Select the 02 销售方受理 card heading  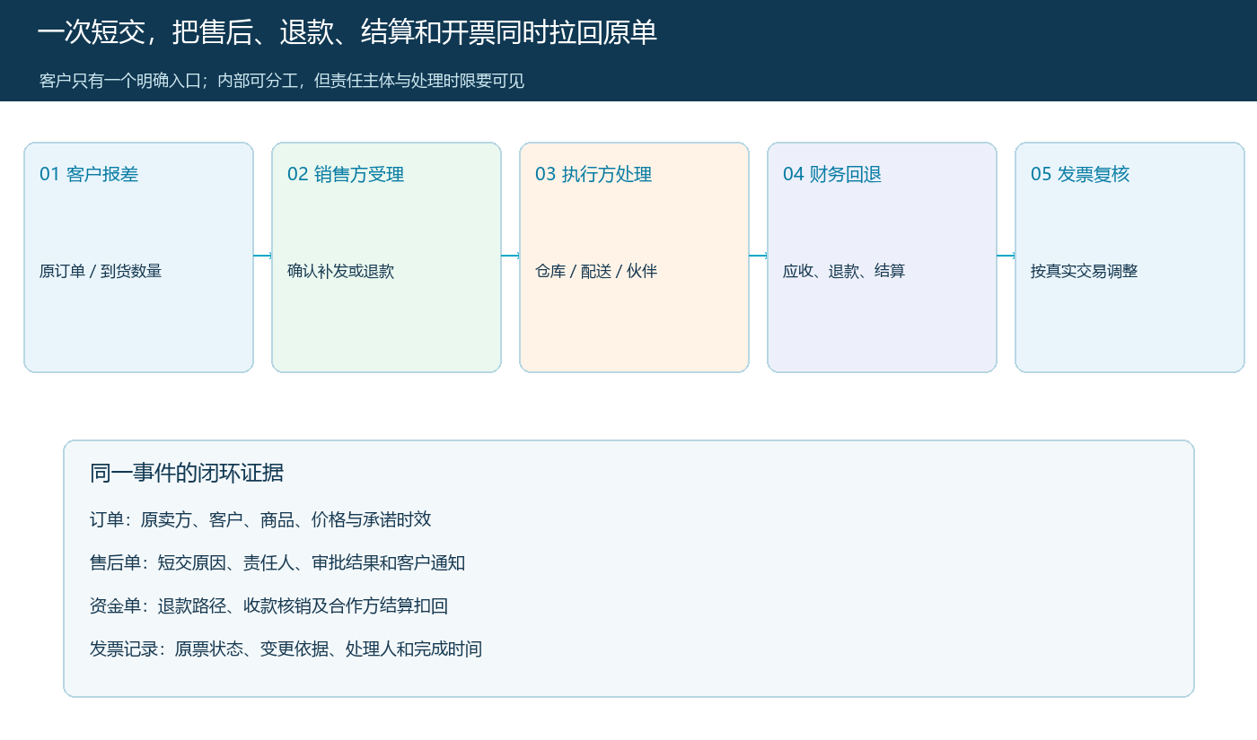tap(346, 174)
